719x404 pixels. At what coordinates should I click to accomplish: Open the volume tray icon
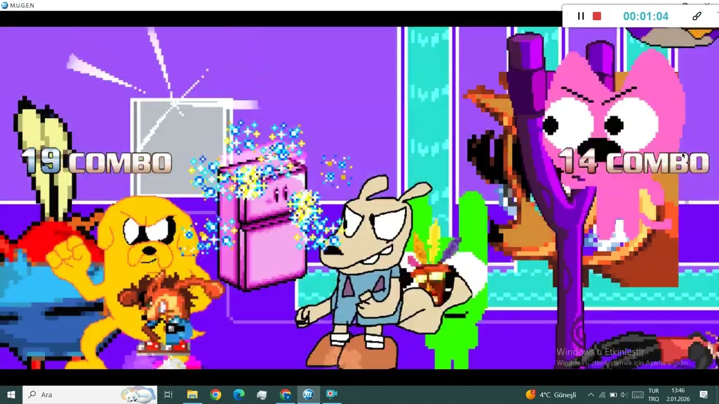(x=624, y=394)
